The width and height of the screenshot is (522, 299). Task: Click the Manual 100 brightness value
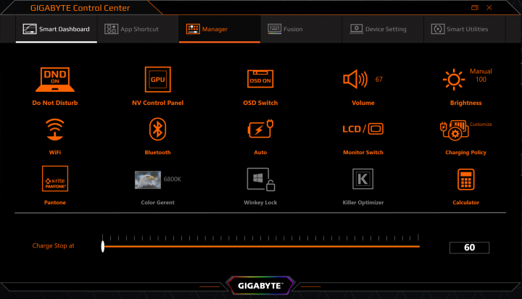481,75
